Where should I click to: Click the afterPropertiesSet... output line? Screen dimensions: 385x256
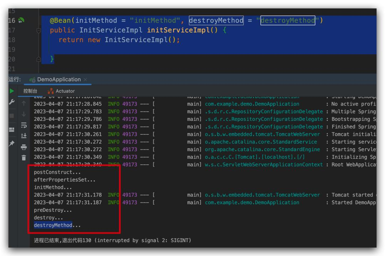point(65,180)
